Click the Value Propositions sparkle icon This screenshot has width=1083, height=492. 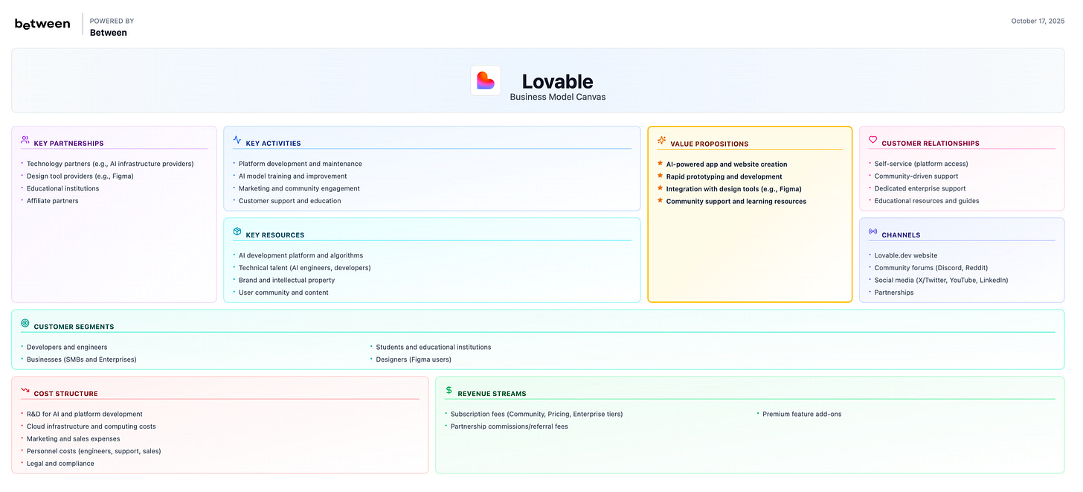[661, 140]
